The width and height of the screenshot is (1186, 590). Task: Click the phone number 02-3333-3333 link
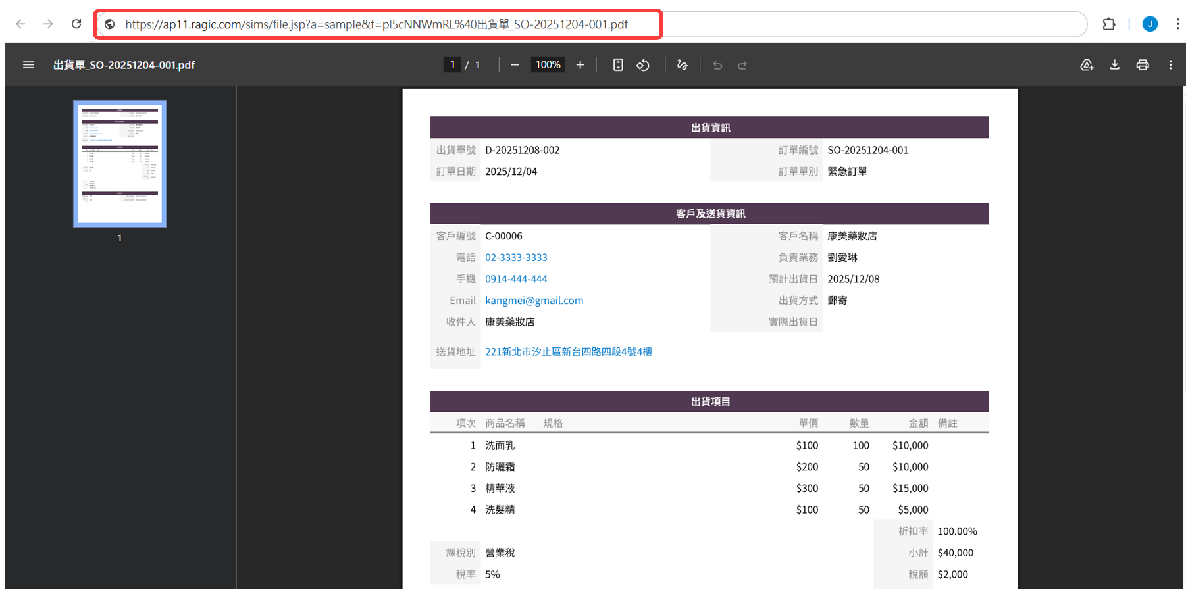tap(516, 258)
